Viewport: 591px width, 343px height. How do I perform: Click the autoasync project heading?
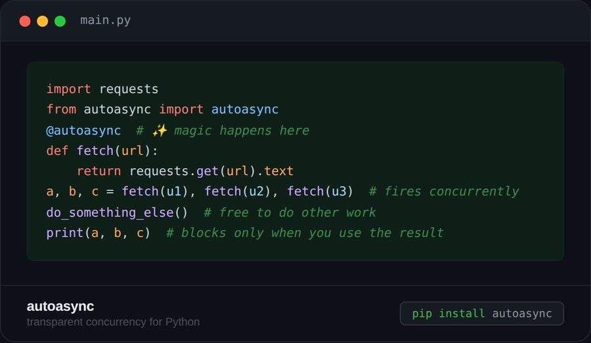point(60,306)
